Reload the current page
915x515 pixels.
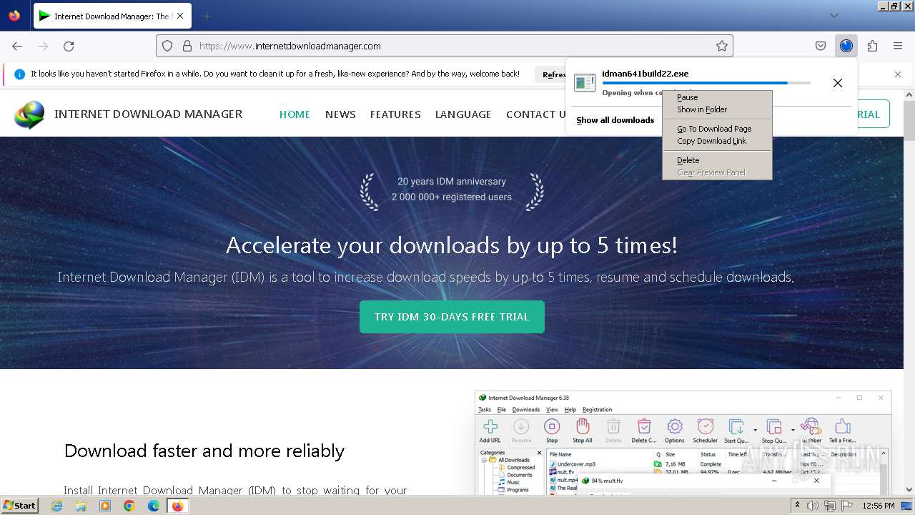click(x=69, y=46)
